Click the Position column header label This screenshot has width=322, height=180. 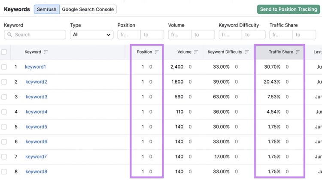(x=144, y=52)
